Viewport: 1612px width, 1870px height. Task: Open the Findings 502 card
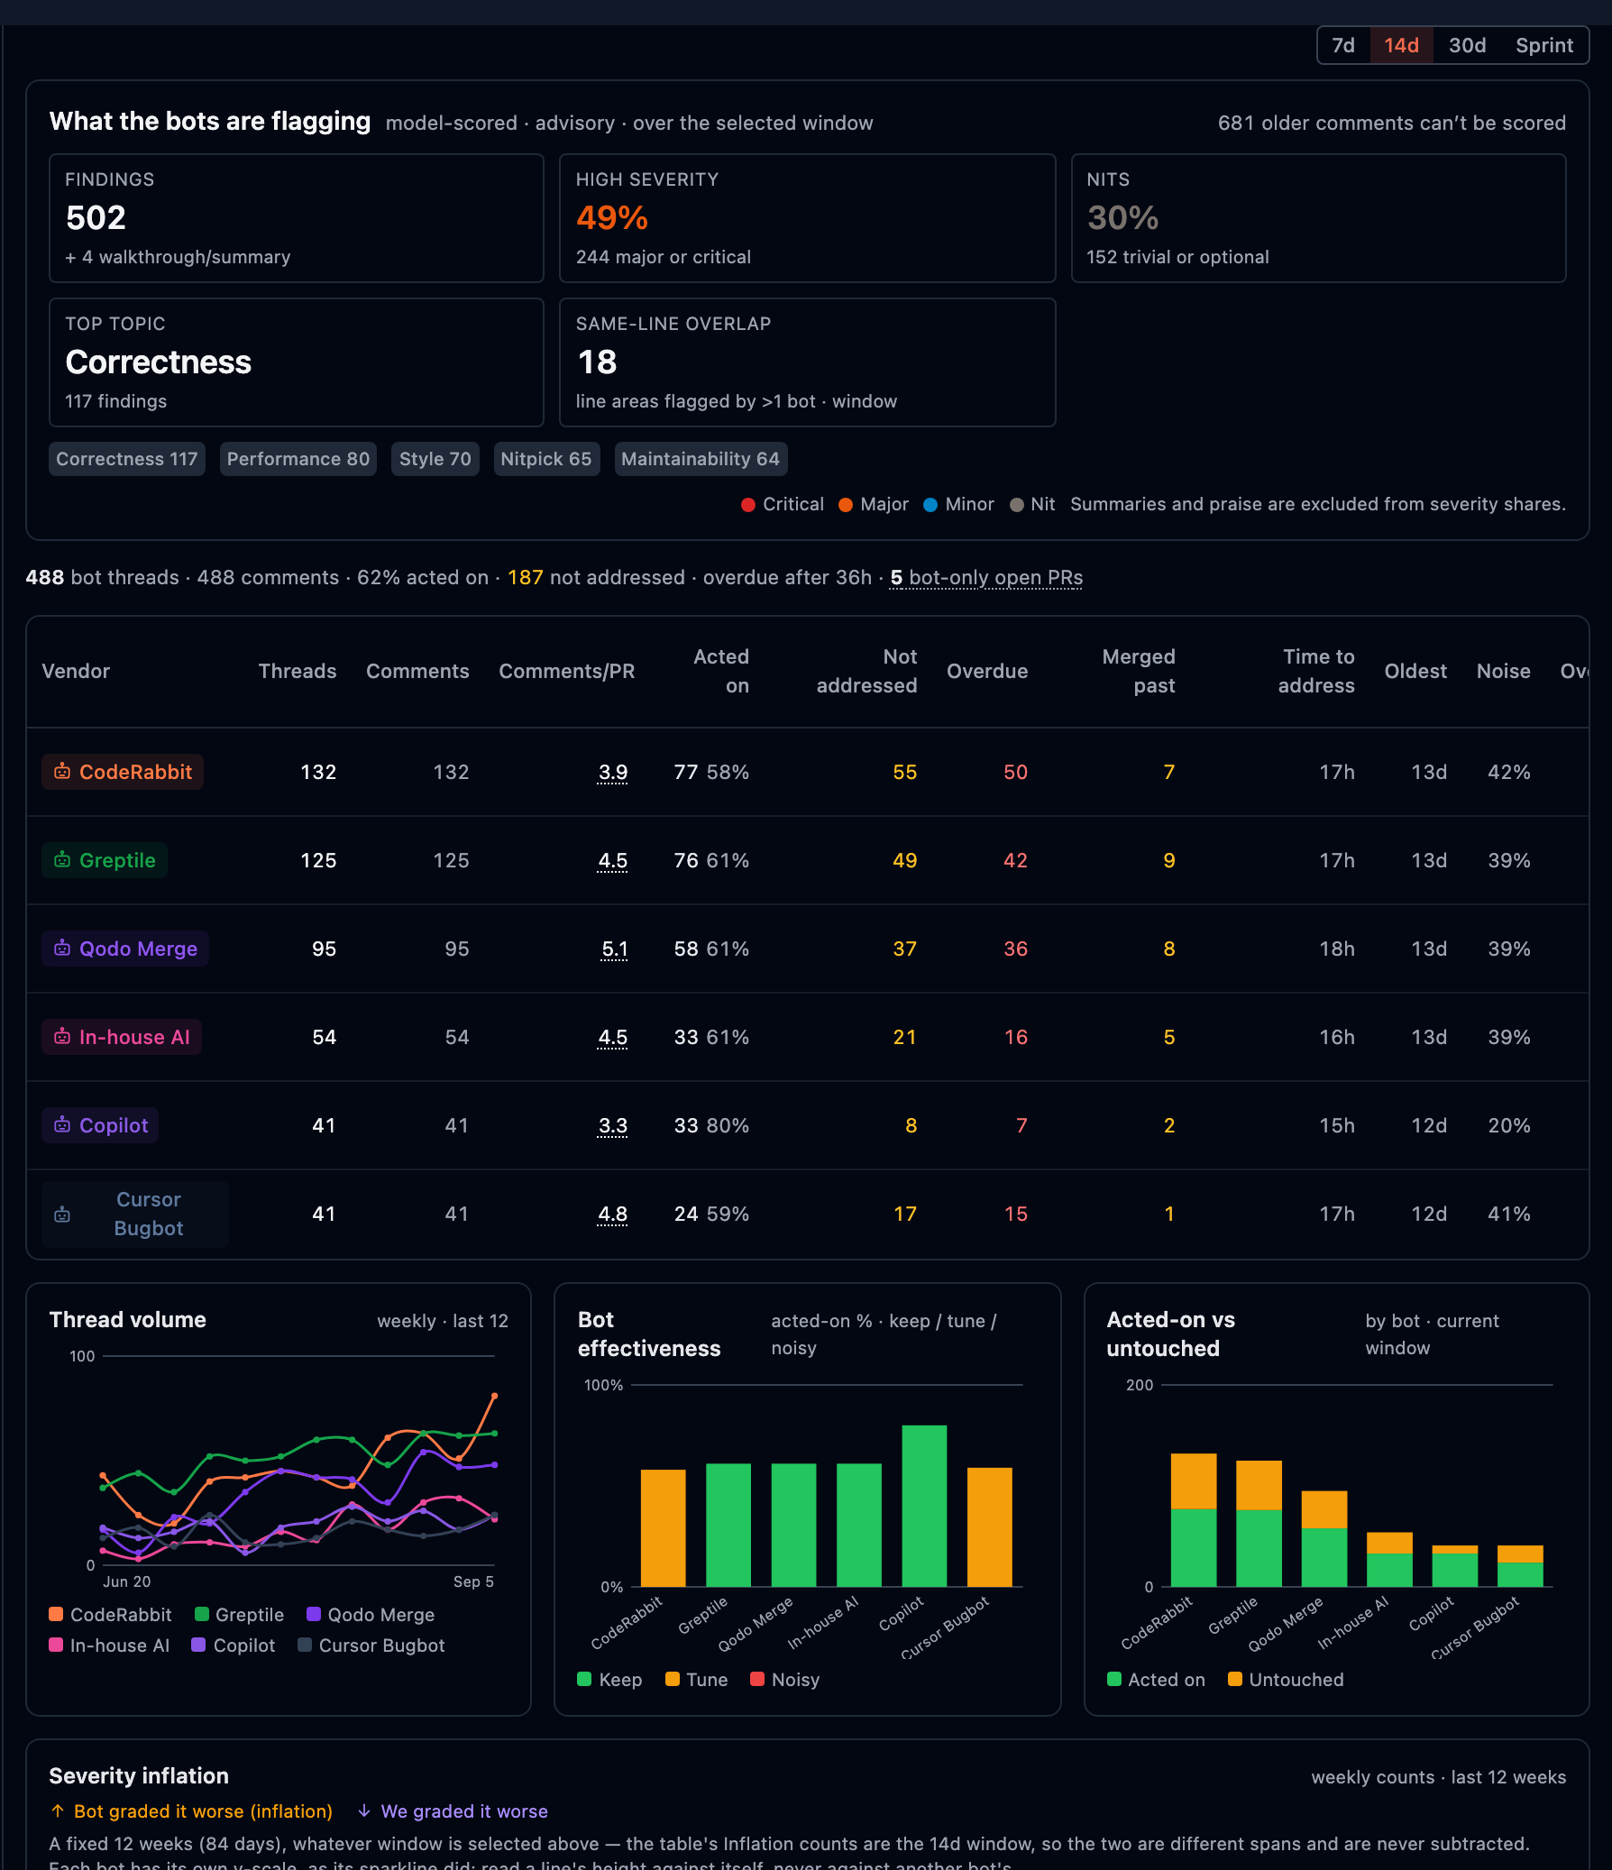296,217
